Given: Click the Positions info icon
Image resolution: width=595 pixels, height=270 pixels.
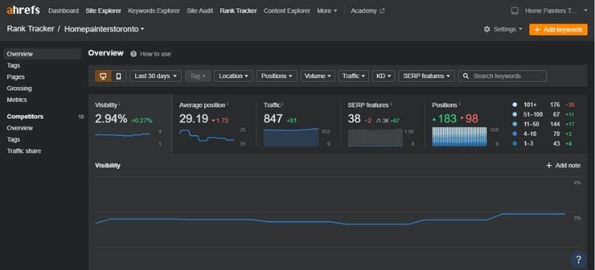Looking at the screenshot, I should (460, 103).
